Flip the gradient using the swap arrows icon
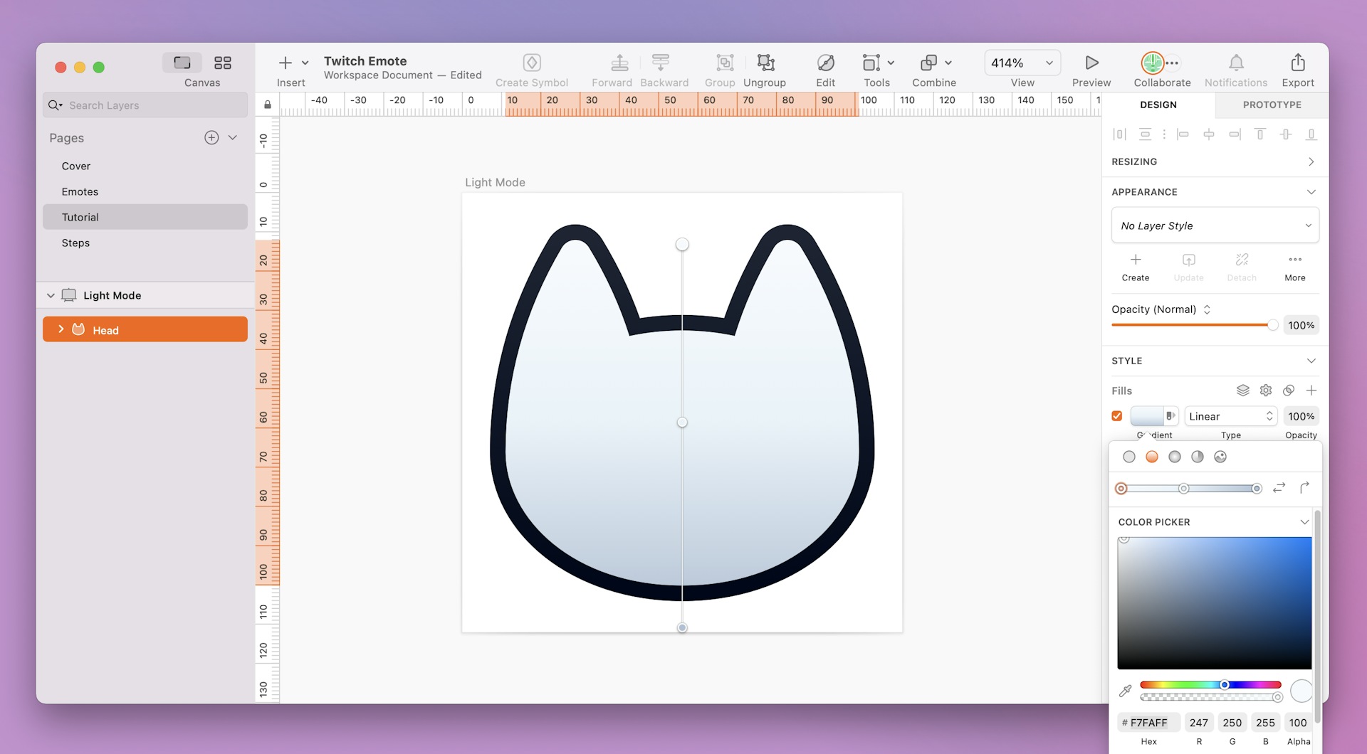1367x754 pixels. pos(1279,488)
